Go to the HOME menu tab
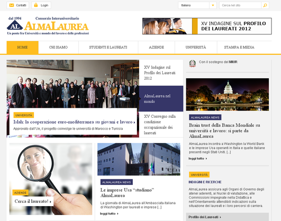 22,47
